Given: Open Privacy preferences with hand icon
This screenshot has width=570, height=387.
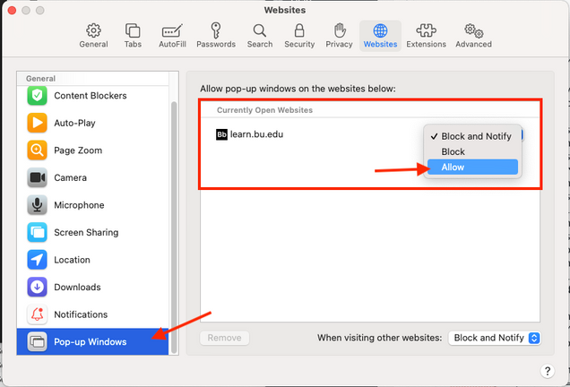Looking at the screenshot, I should tap(339, 36).
